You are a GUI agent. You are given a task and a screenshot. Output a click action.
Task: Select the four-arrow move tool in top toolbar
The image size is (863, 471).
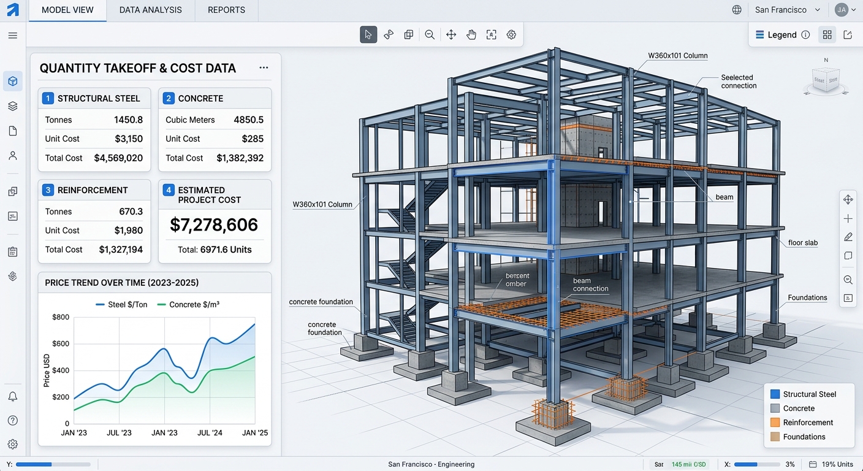[451, 35]
